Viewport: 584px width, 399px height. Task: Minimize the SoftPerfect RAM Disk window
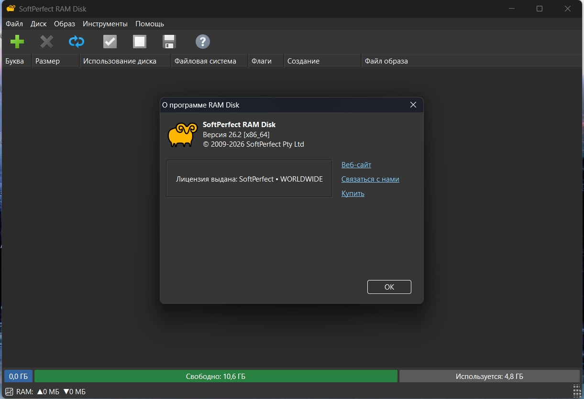[512, 9]
